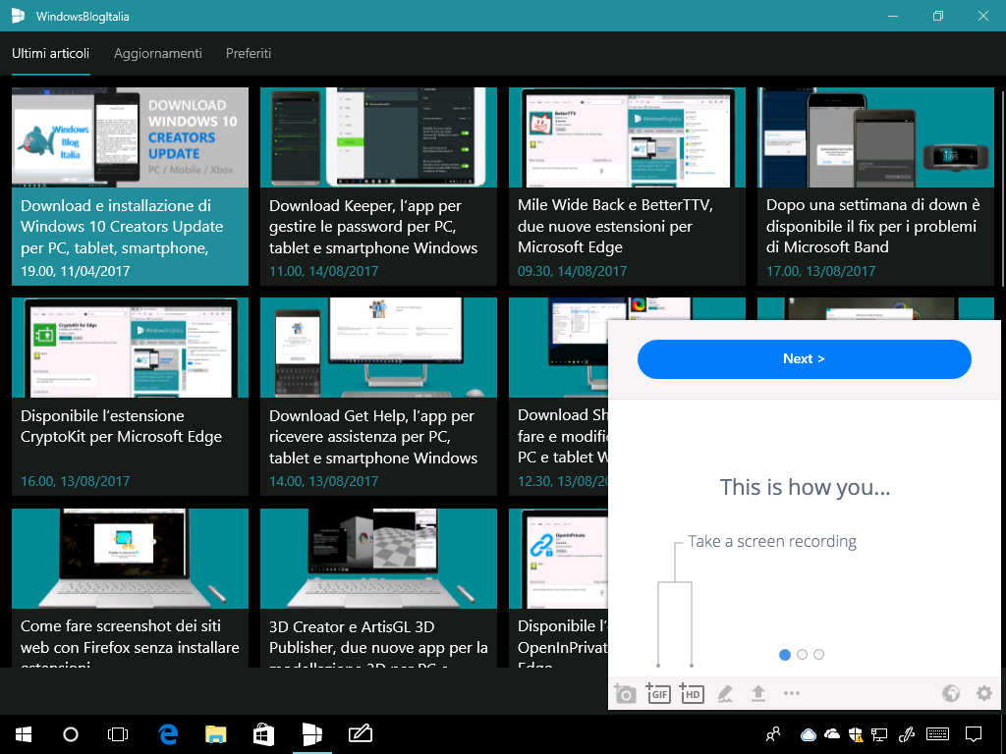Open the CryptoKit per Microsoft Edge article
Viewport: 1006px width, 754px height.
(130, 397)
